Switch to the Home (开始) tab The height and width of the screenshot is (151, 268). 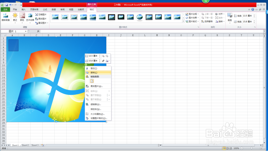(x=15, y=9)
